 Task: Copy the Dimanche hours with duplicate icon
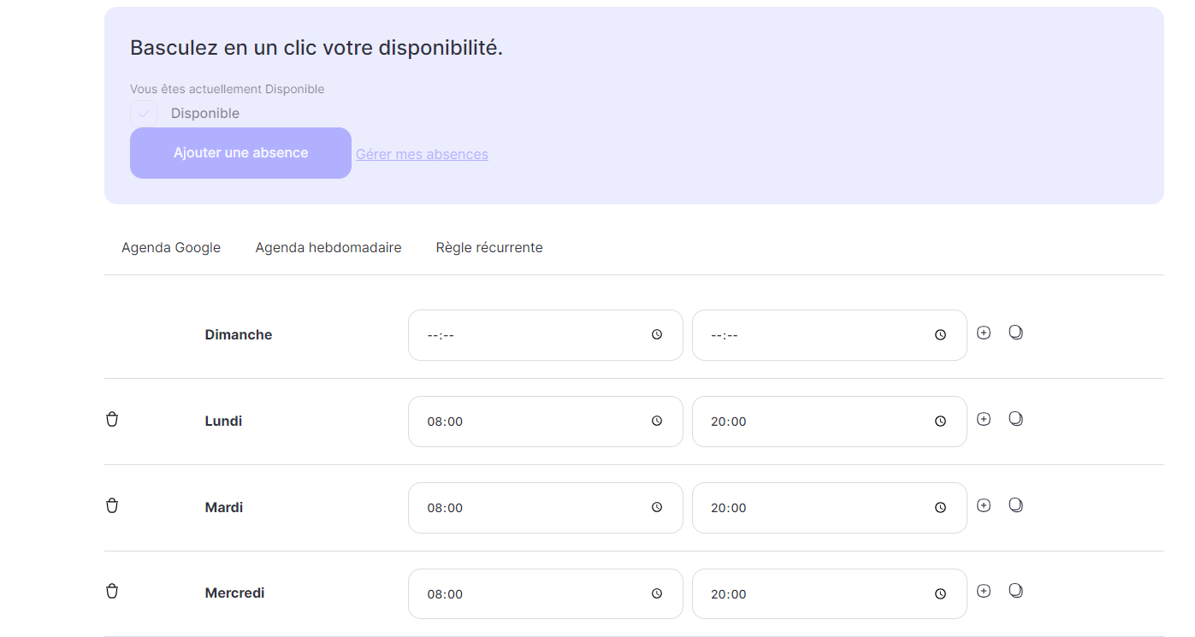(1015, 333)
